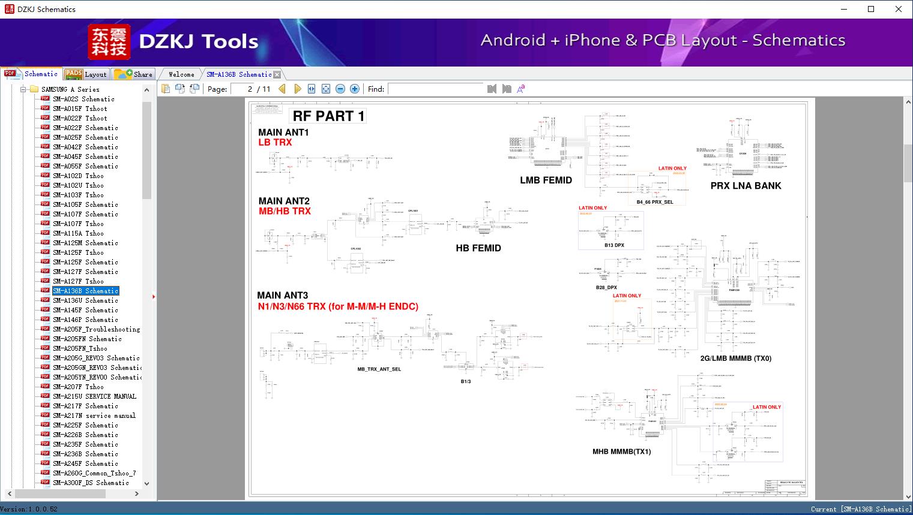The height and width of the screenshot is (515, 913).
Task: Click PDF icon beside SM-A107F Schematic
Action: coord(45,213)
